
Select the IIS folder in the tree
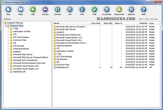[15, 43]
